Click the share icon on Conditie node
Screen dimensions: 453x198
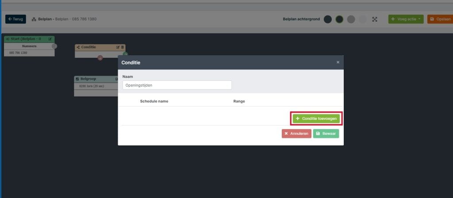[78, 47]
